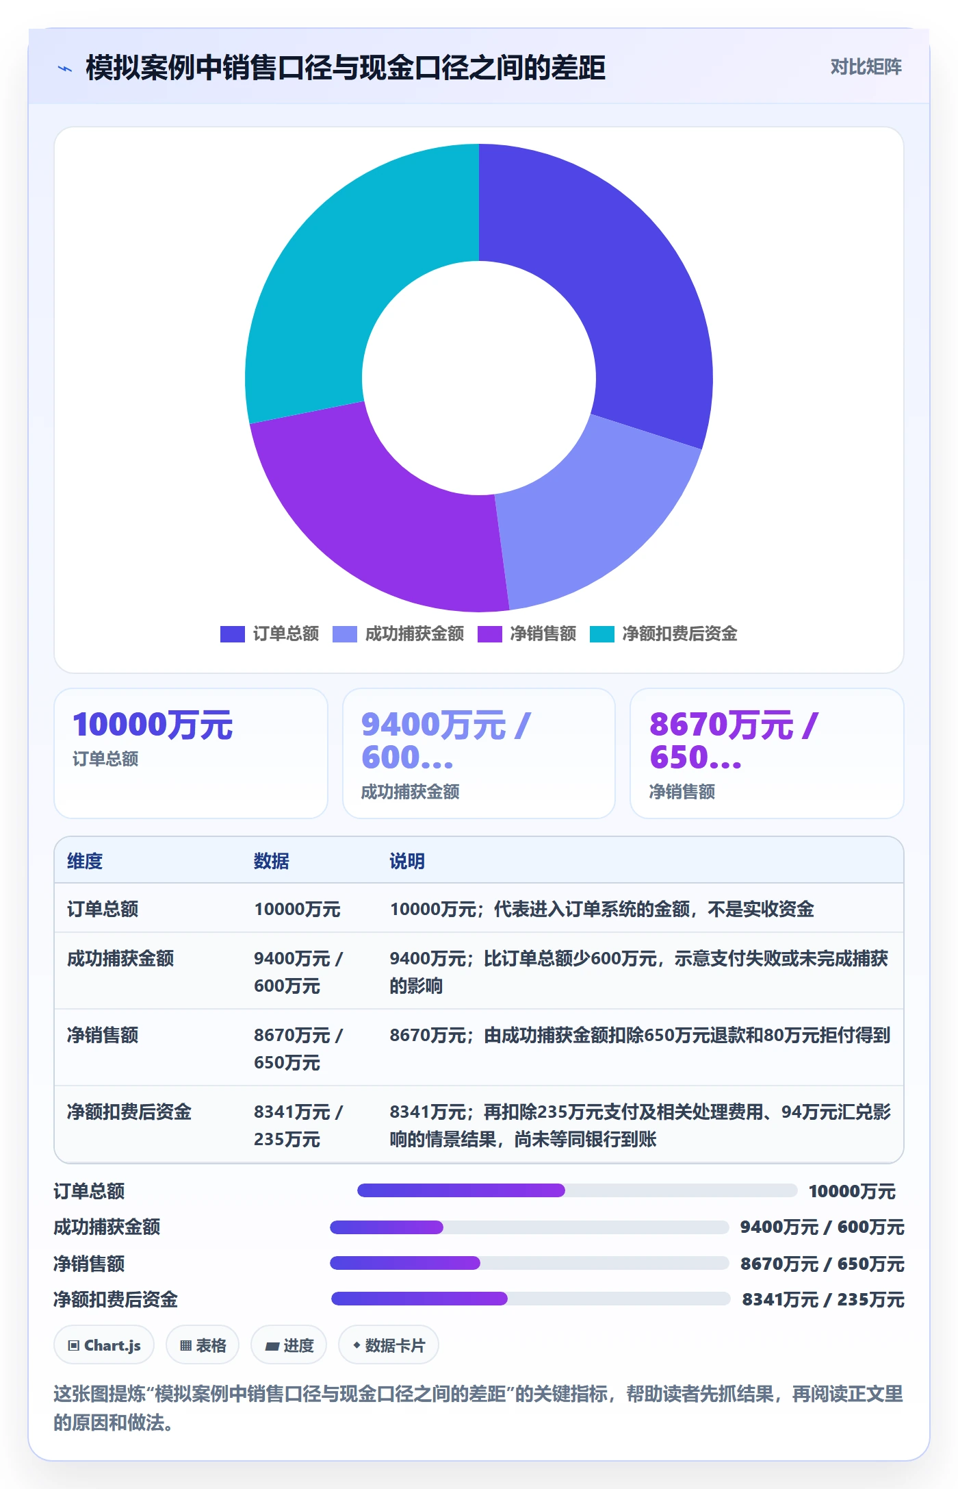The width and height of the screenshot is (958, 1489).
Task: Click the Chart.js tag chip
Action: click(x=104, y=1345)
